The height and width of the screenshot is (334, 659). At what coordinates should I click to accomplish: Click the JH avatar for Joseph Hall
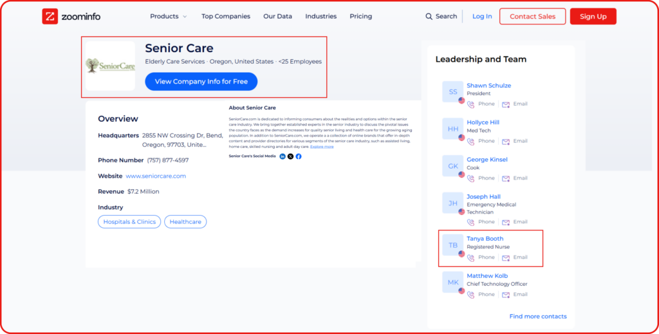point(452,203)
